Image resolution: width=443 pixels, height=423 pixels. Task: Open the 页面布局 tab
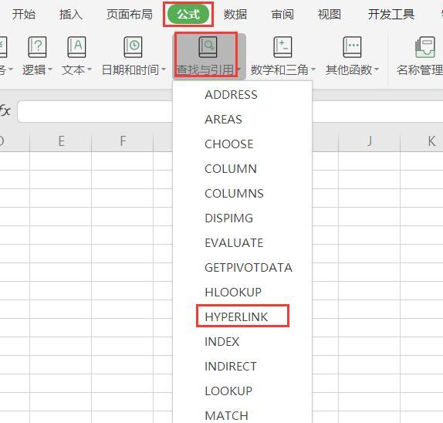(130, 14)
